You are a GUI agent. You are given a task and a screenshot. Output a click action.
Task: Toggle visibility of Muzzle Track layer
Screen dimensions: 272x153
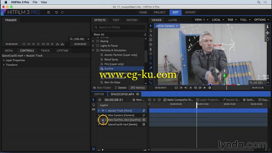[x=103, y=111]
